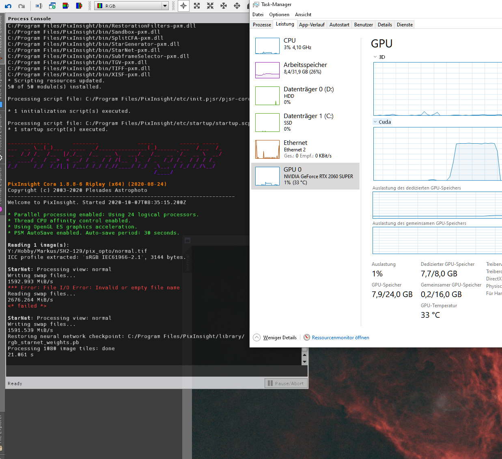Open the Ressourcenmonitor öffnen link
Viewport: 502px width, 459px height.
click(x=340, y=338)
